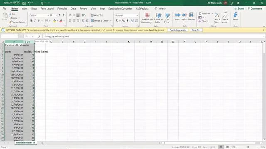Toggle Wrap Text
This screenshot has height=149, width=266.
pyautogui.click(x=97, y=15)
